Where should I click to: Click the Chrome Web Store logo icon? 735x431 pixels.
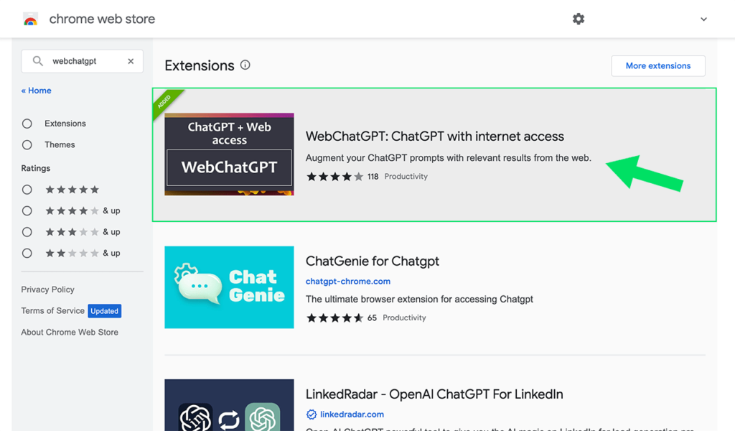[29, 19]
